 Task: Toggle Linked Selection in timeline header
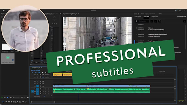(39, 72)
